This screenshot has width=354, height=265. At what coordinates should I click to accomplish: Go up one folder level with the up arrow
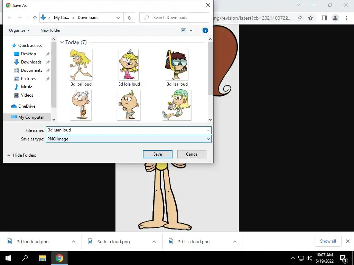(x=35, y=18)
